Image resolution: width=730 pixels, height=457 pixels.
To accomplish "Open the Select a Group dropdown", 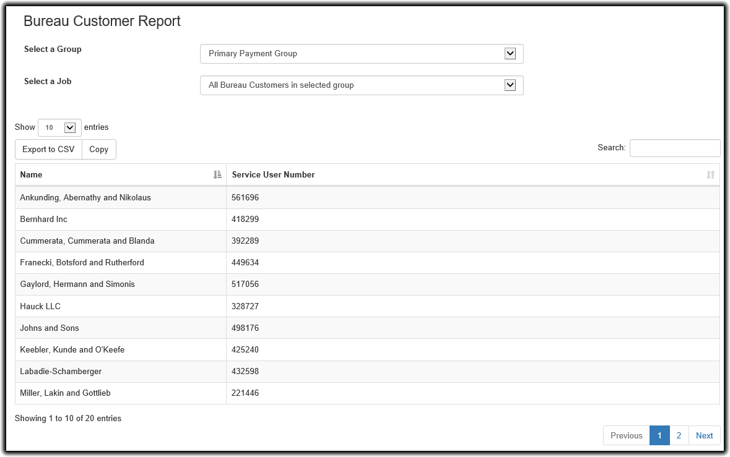I will (362, 54).
